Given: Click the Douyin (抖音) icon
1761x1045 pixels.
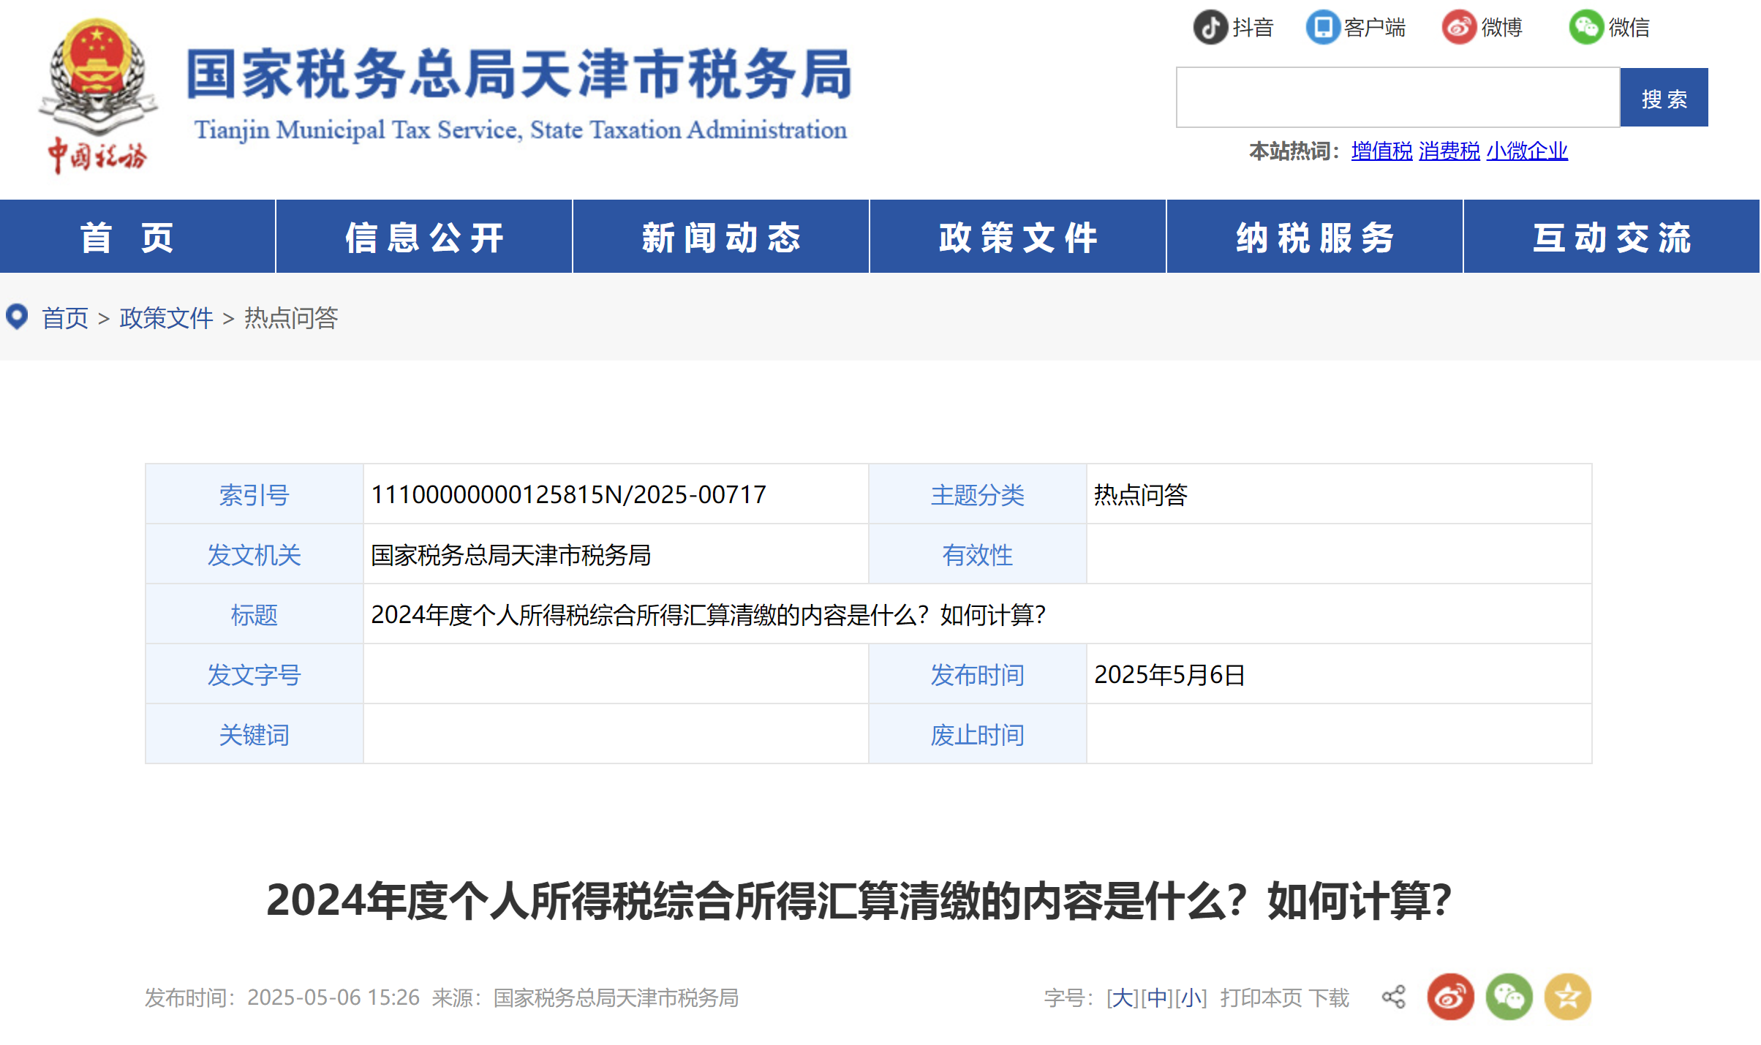Looking at the screenshot, I should click(1210, 27).
